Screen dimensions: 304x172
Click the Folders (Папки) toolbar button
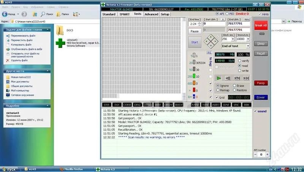63,14
